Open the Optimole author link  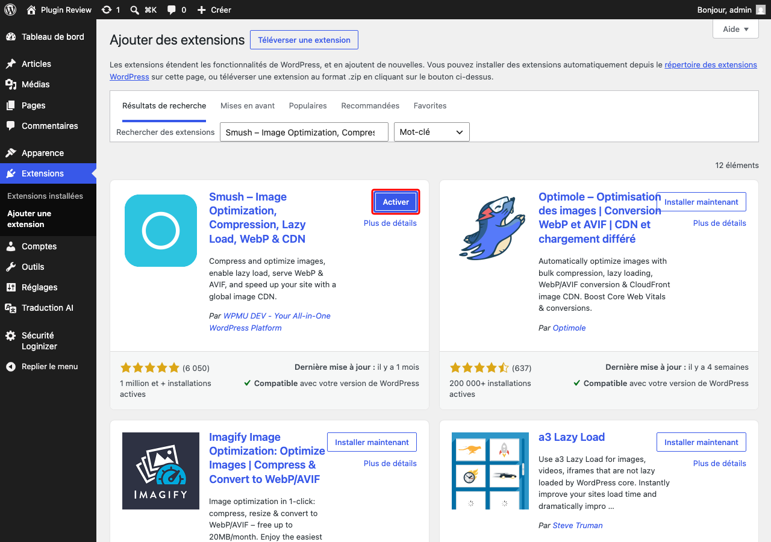click(x=569, y=328)
